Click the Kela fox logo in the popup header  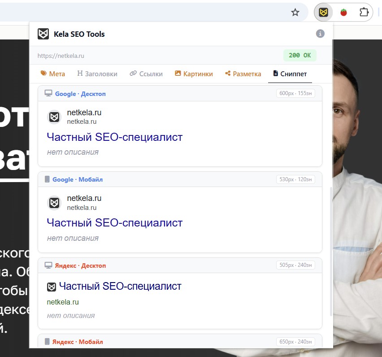coord(43,34)
